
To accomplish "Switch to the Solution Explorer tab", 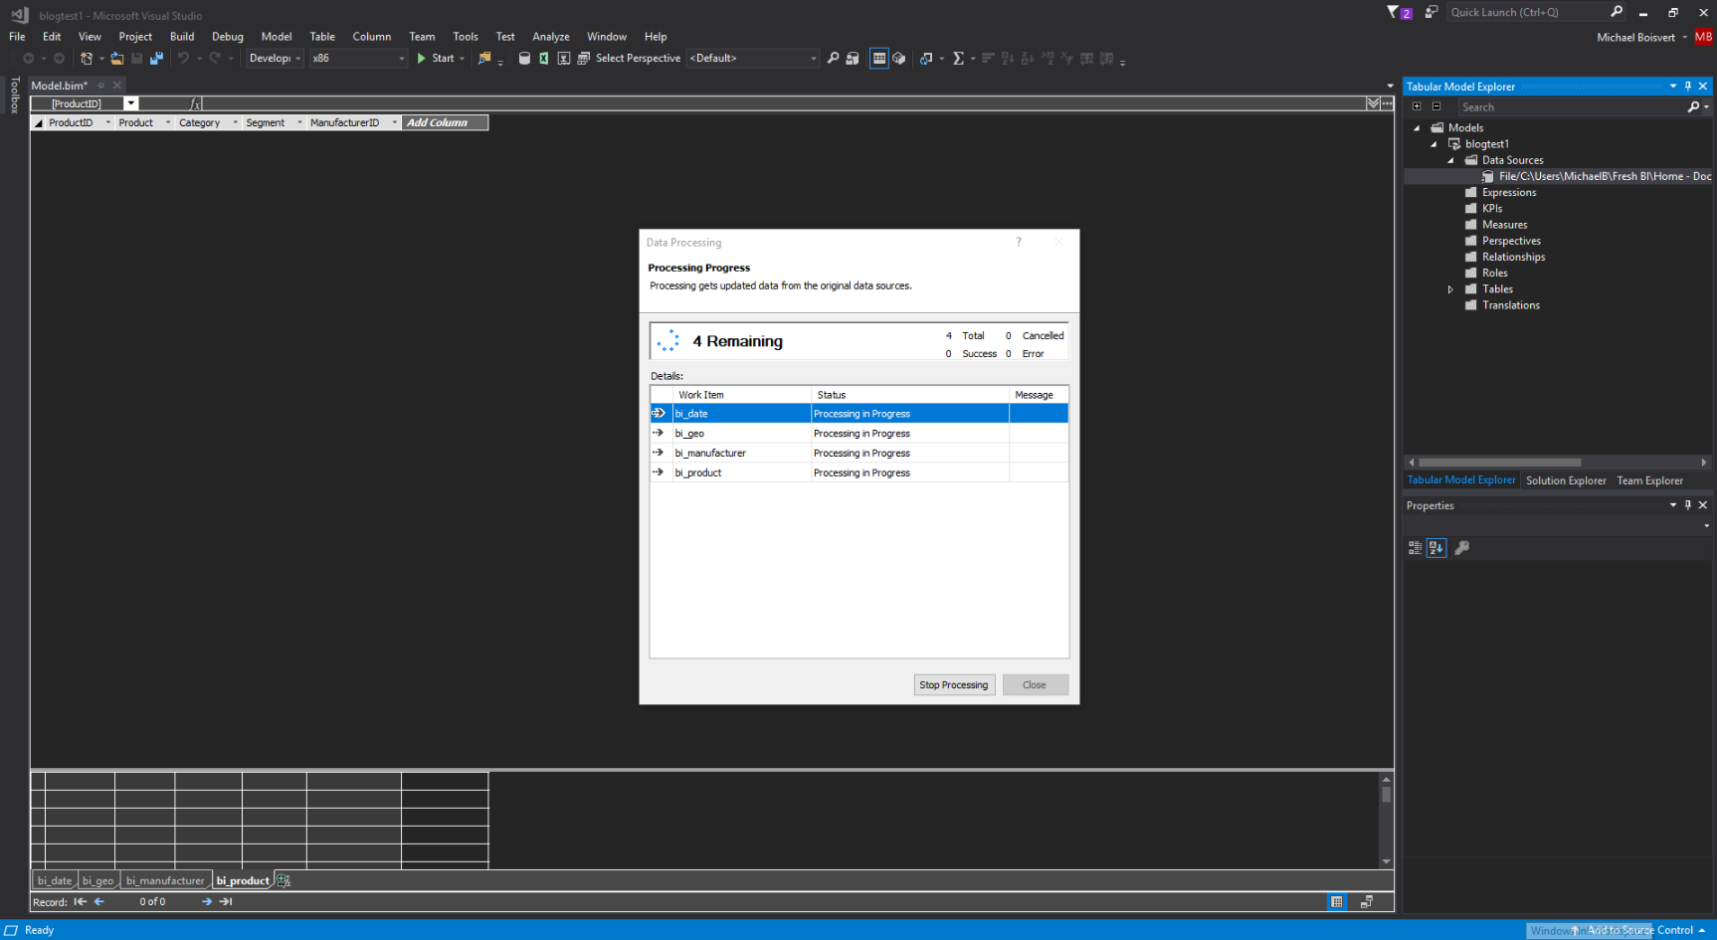I will [1566, 480].
